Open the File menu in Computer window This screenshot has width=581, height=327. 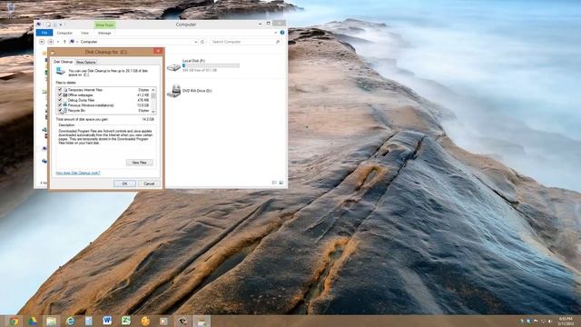[44, 33]
